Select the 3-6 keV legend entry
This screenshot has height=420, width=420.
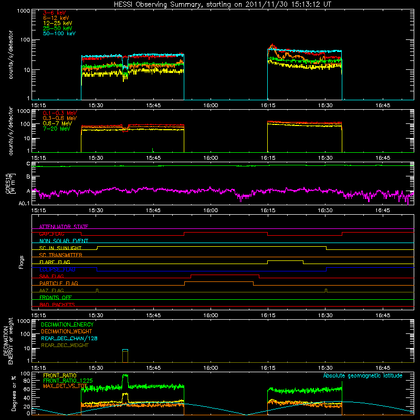point(54,13)
